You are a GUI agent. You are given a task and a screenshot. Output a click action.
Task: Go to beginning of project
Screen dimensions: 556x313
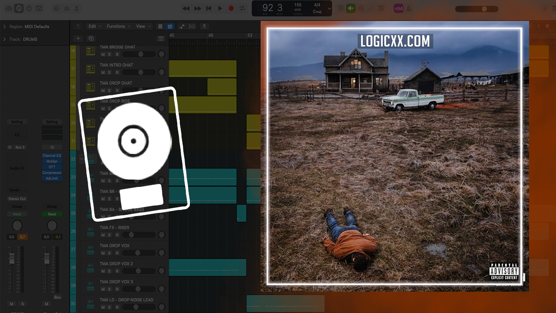(208, 8)
